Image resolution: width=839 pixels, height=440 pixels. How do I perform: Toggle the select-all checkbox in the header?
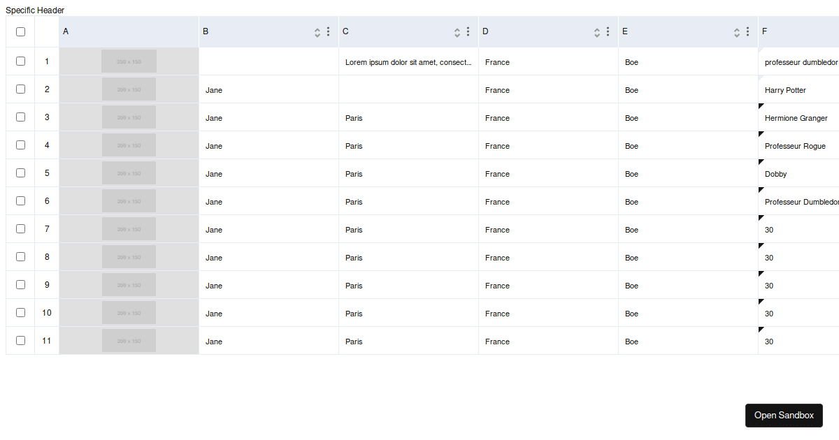pyautogui.click(x=20, y=31)
